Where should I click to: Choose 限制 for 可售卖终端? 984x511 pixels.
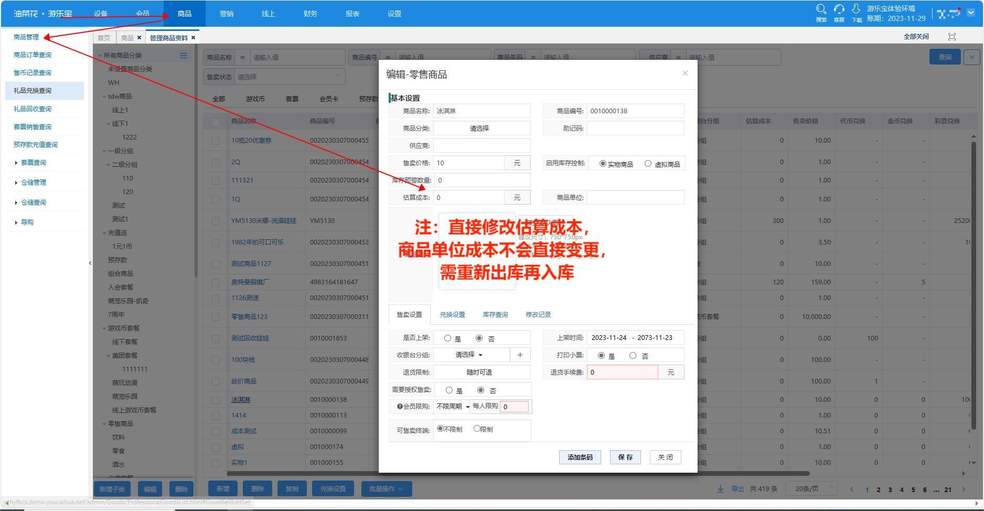click(x=477, y=429)
